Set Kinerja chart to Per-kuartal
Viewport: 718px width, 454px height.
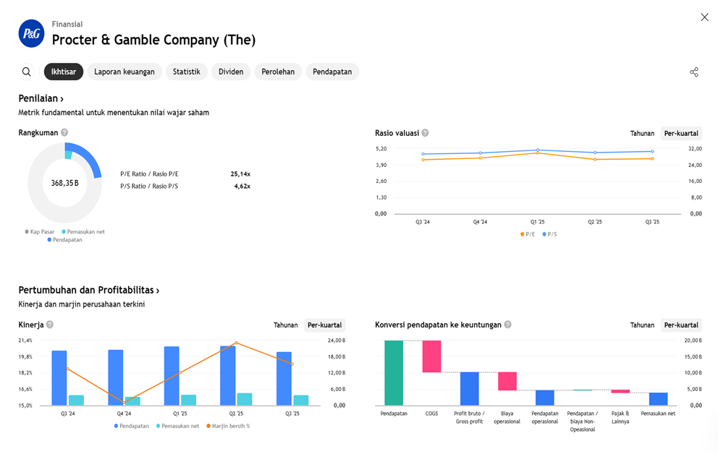click(x=325, y=325)
